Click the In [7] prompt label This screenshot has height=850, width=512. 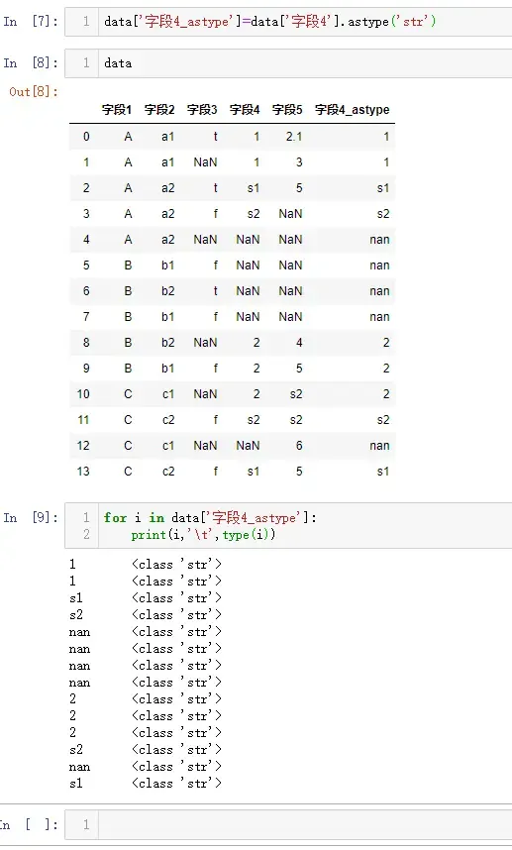click(x=31, y=22)
